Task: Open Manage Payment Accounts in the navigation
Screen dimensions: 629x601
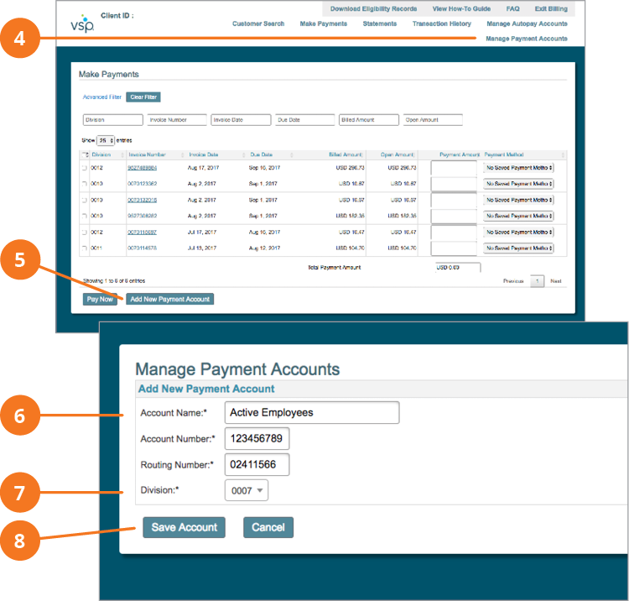Action: (526, 39)
